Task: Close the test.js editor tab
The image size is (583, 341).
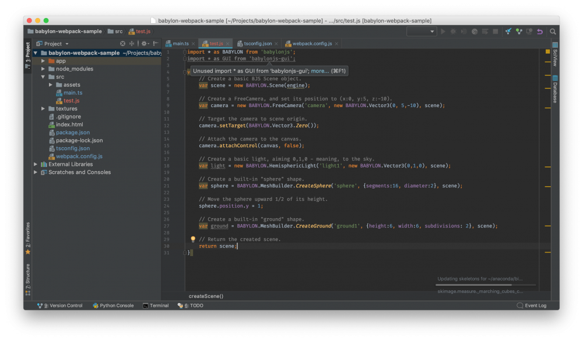Action: (227, 44)
